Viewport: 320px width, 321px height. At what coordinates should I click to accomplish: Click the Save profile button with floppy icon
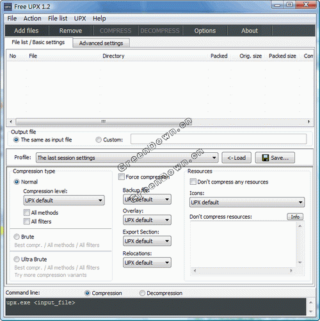pyautogui.click(x=275, y=158)
